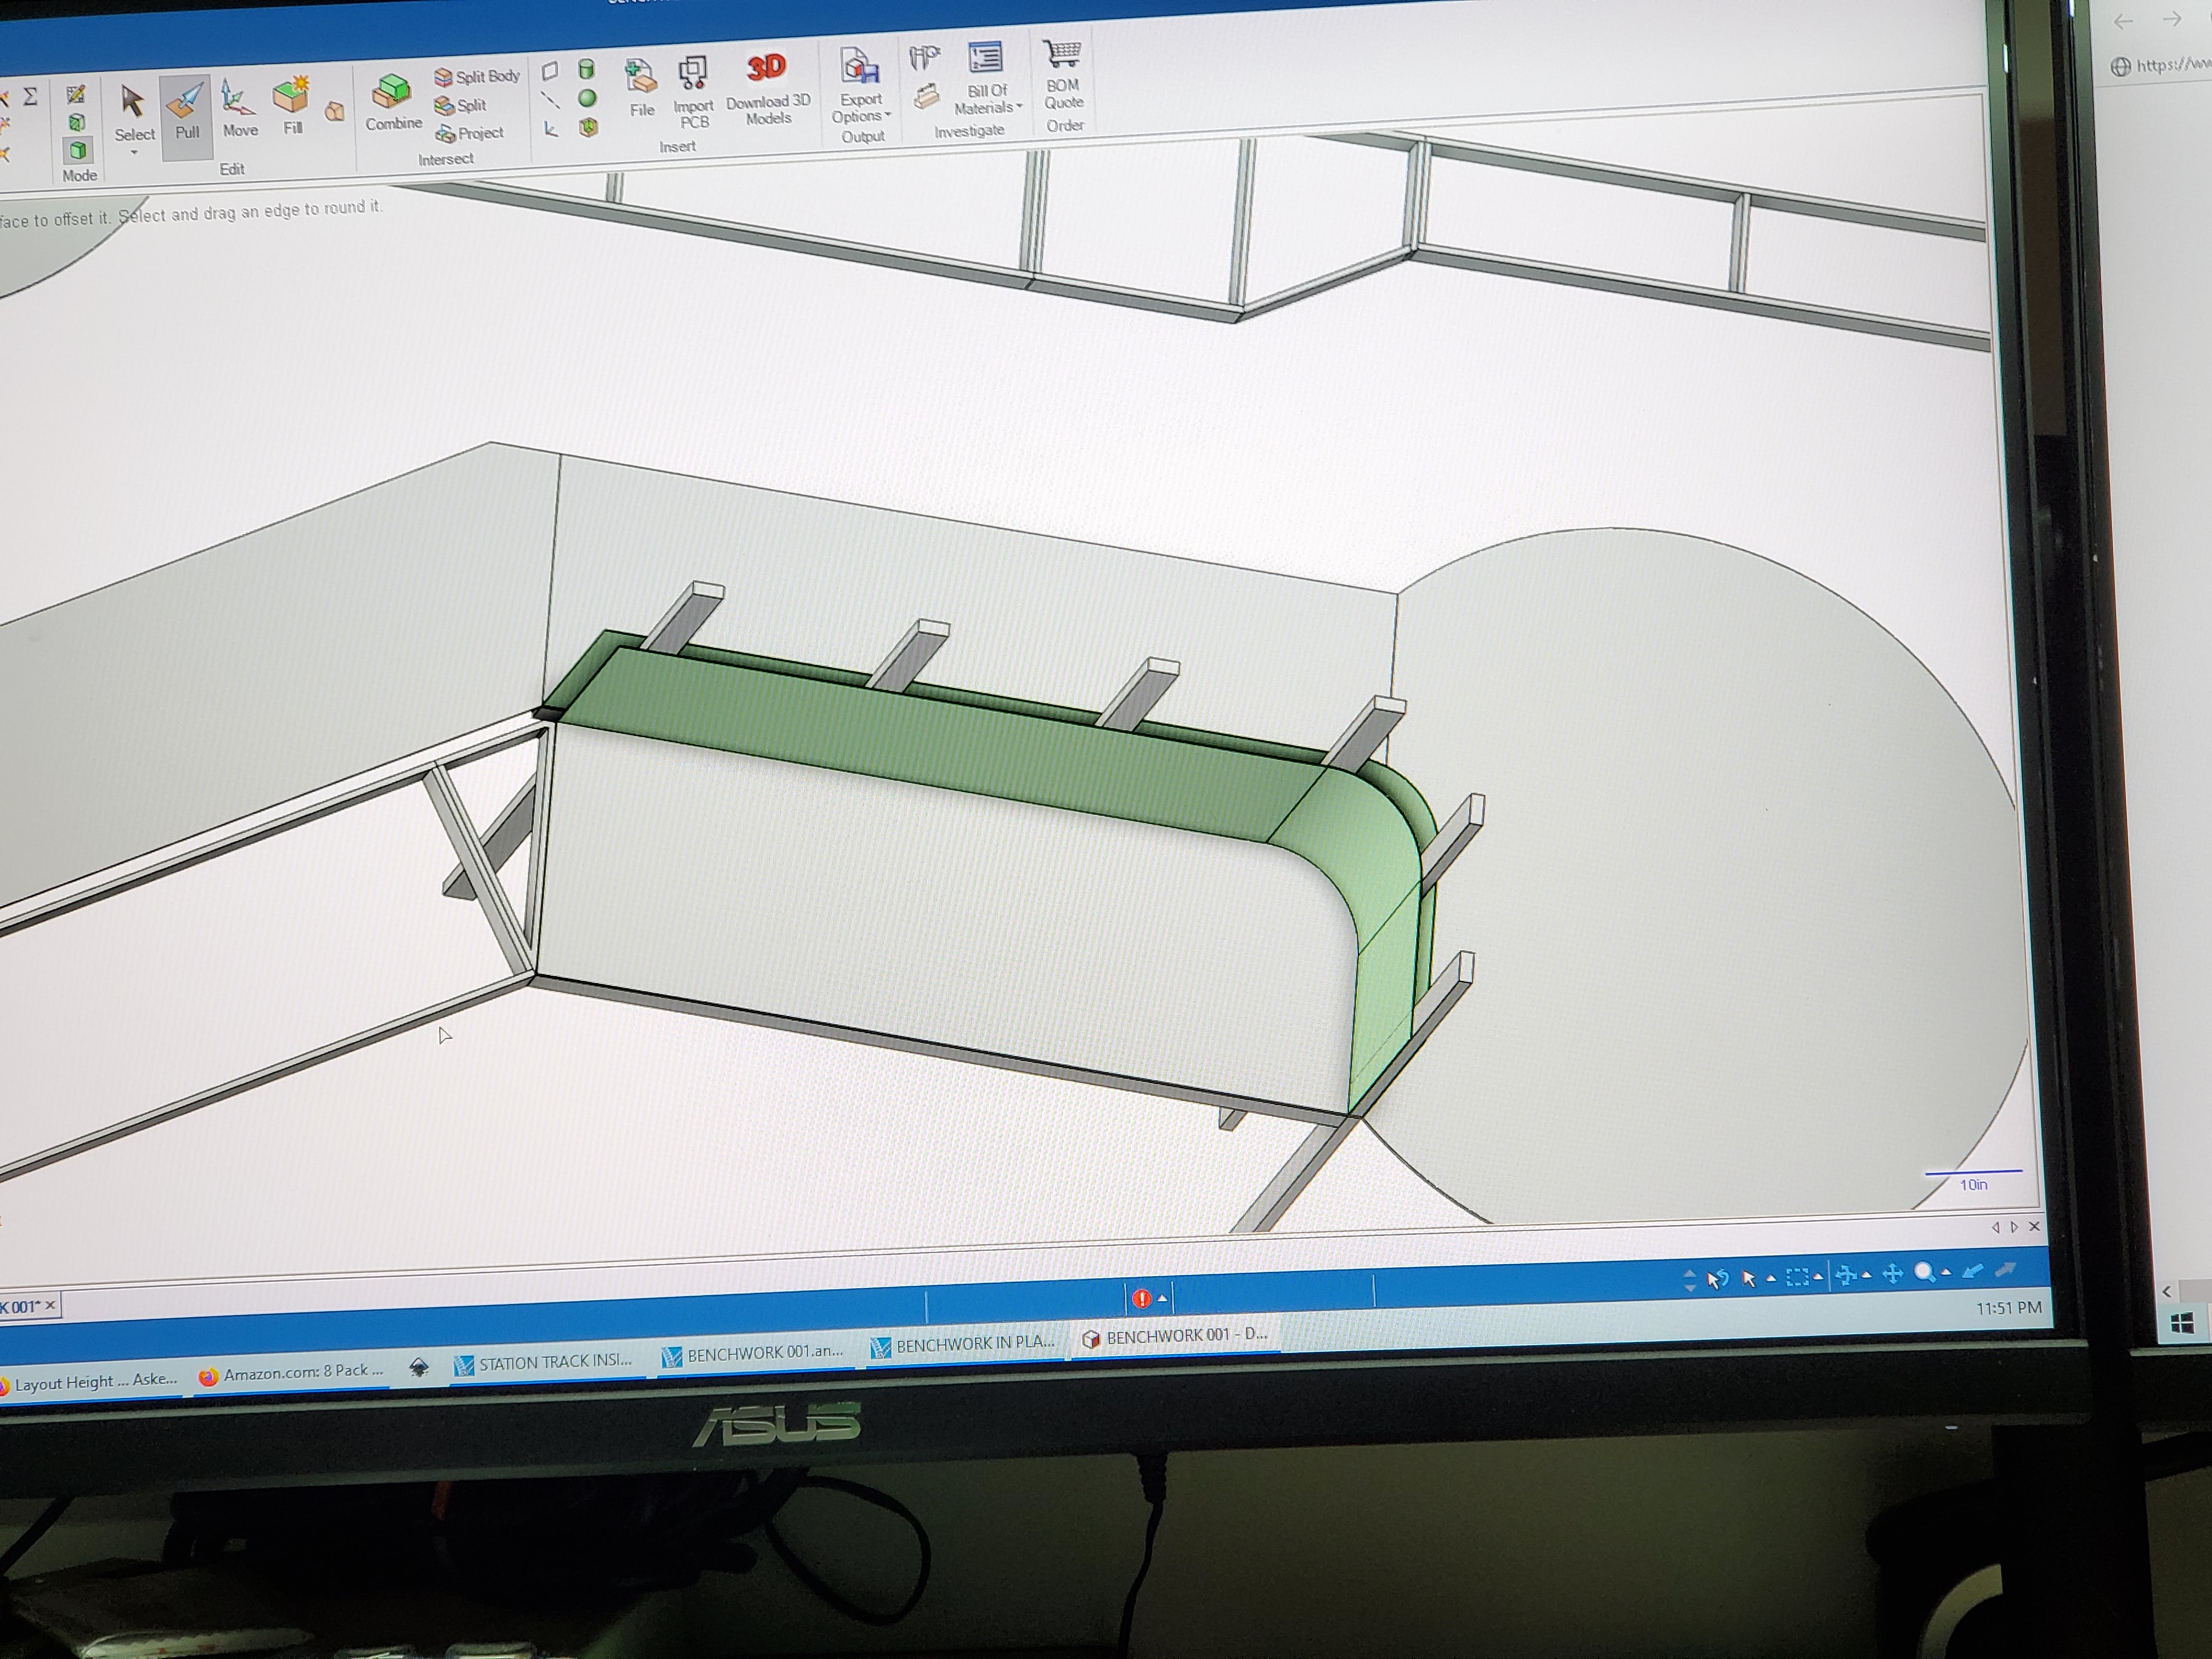The width and height of the screenshot is (2212, 1659).
Task: Use the Fill tool
Action: coord(292,106)
